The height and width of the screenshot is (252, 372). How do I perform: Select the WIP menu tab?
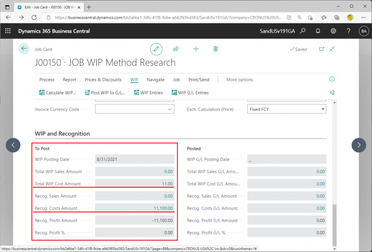point(134,80)
